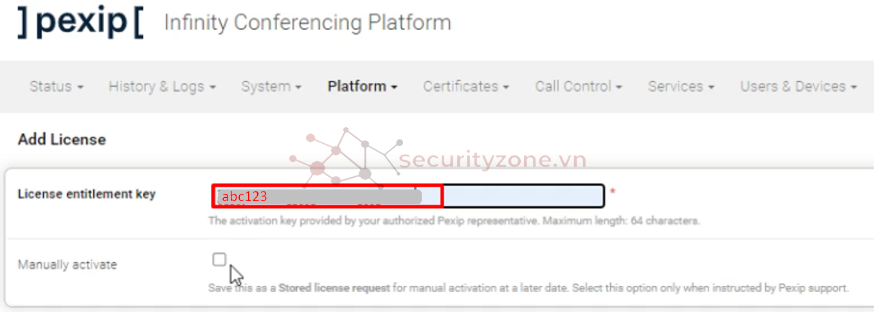Click the License entitlement key label
The width and height of the screenshot is (875, 316).
coord(87,194)
